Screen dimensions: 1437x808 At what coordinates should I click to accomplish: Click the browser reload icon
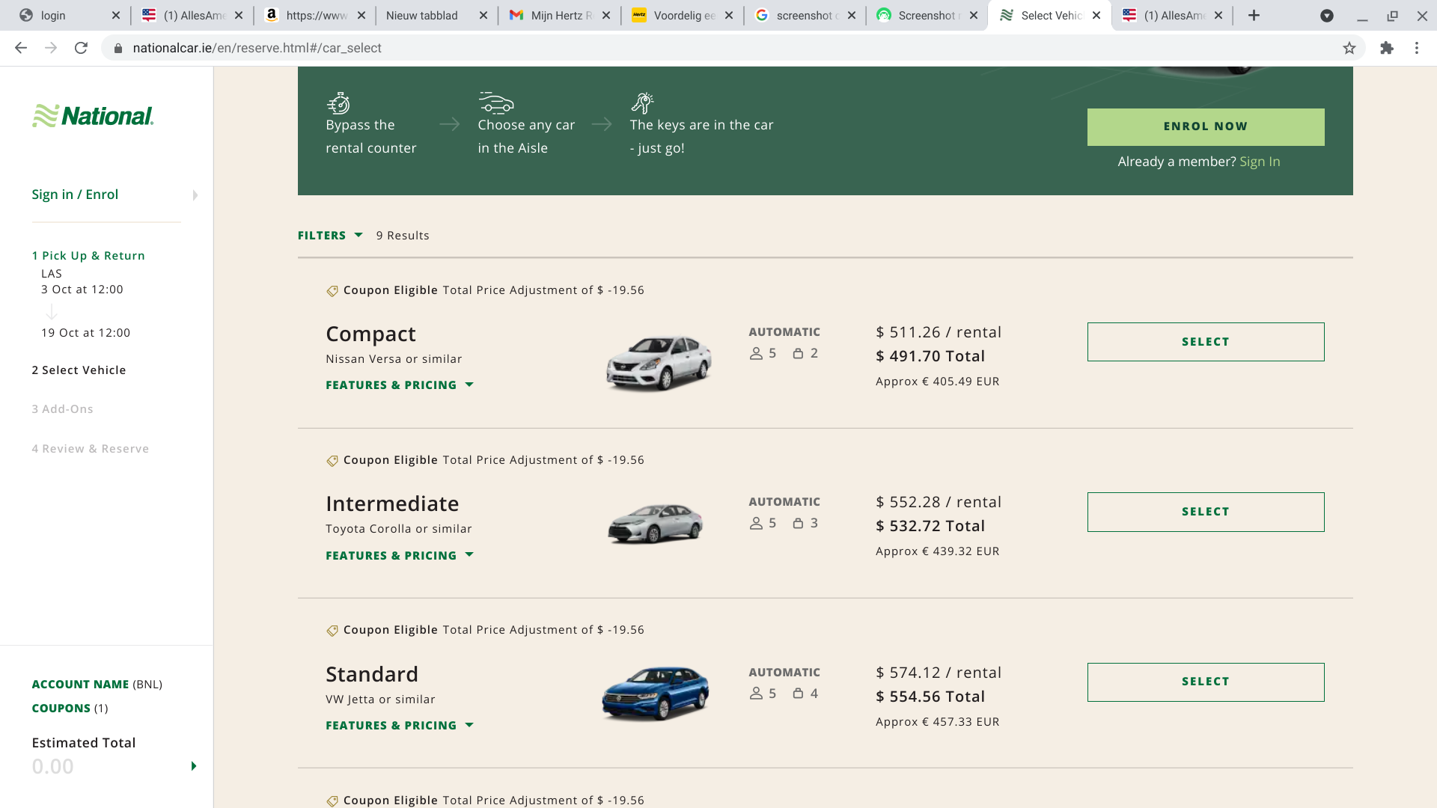coord(81,48)
